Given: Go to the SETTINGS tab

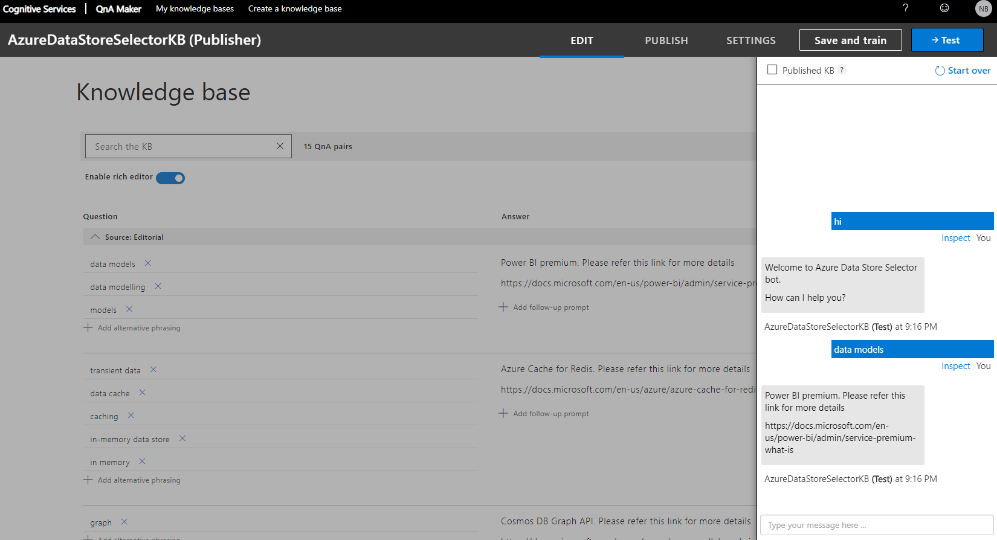Looking at the screenshot, I should pyautogui.click(x=751, y=40).
